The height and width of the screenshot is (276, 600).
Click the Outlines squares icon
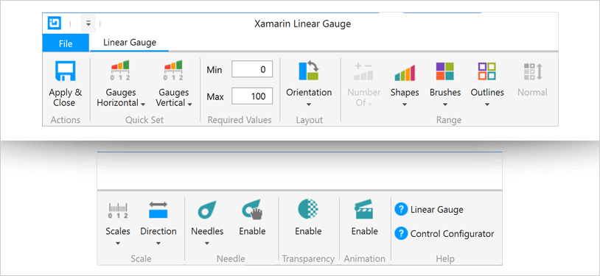[487, 71]
